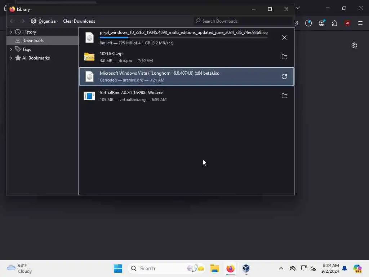Click Clear Downloads button
This screenshot has height=277, width=369.
[x=79, y=21]
